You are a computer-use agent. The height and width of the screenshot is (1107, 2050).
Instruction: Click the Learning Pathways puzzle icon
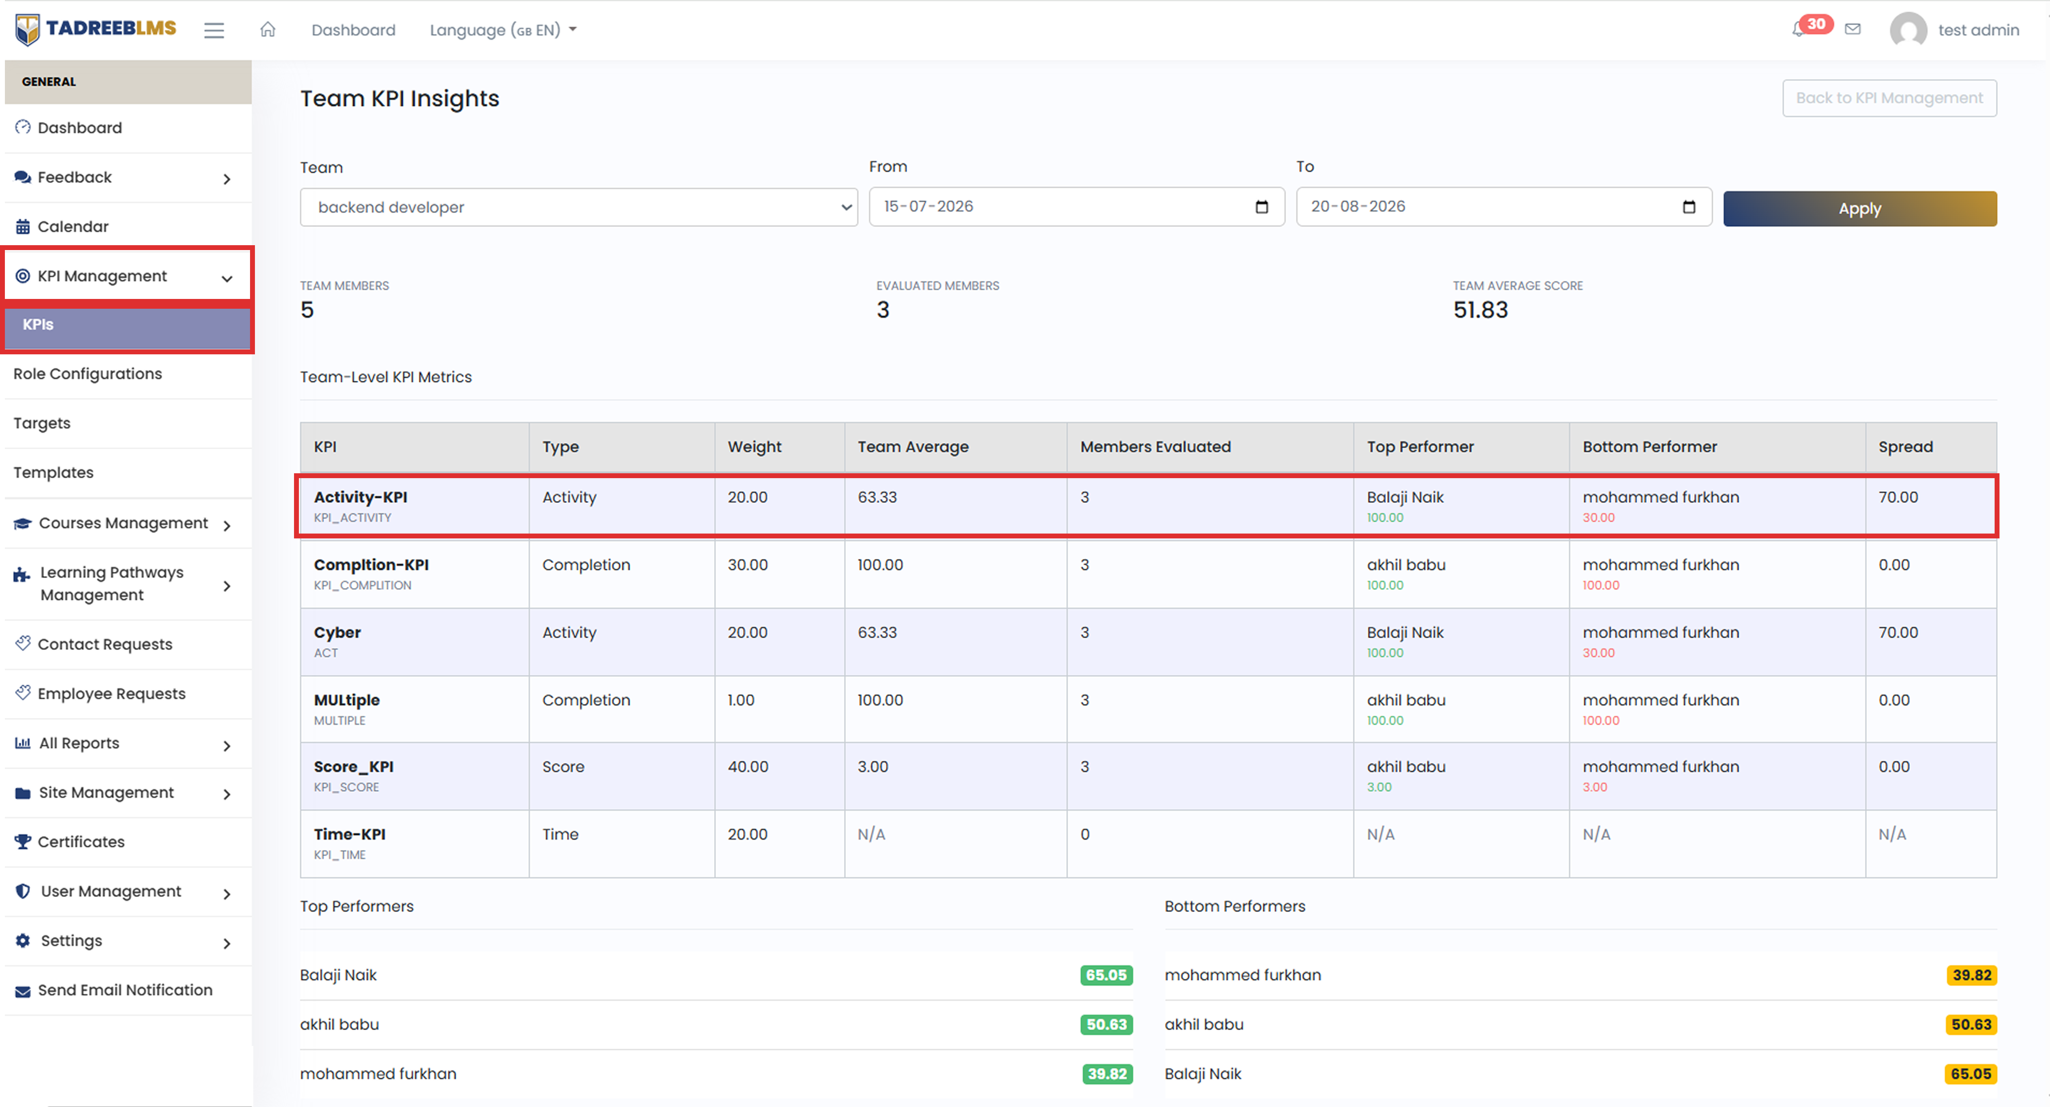click(x=22, y=575)
